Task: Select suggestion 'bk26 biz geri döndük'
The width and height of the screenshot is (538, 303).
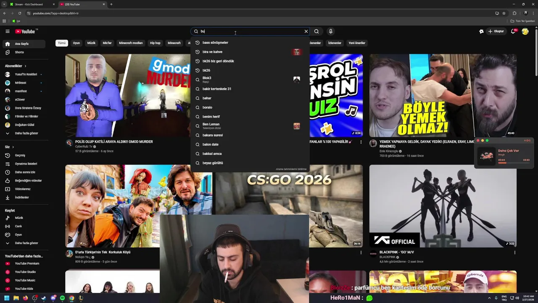Action: coord(250,61)
